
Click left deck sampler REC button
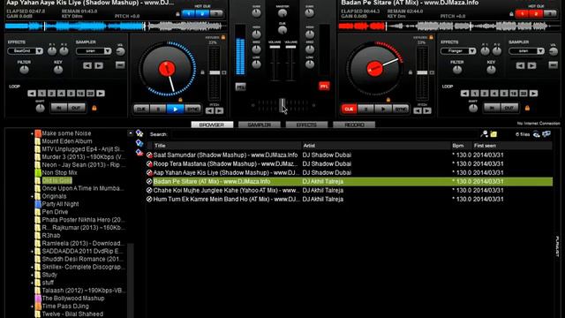click(x=120, y=64)
